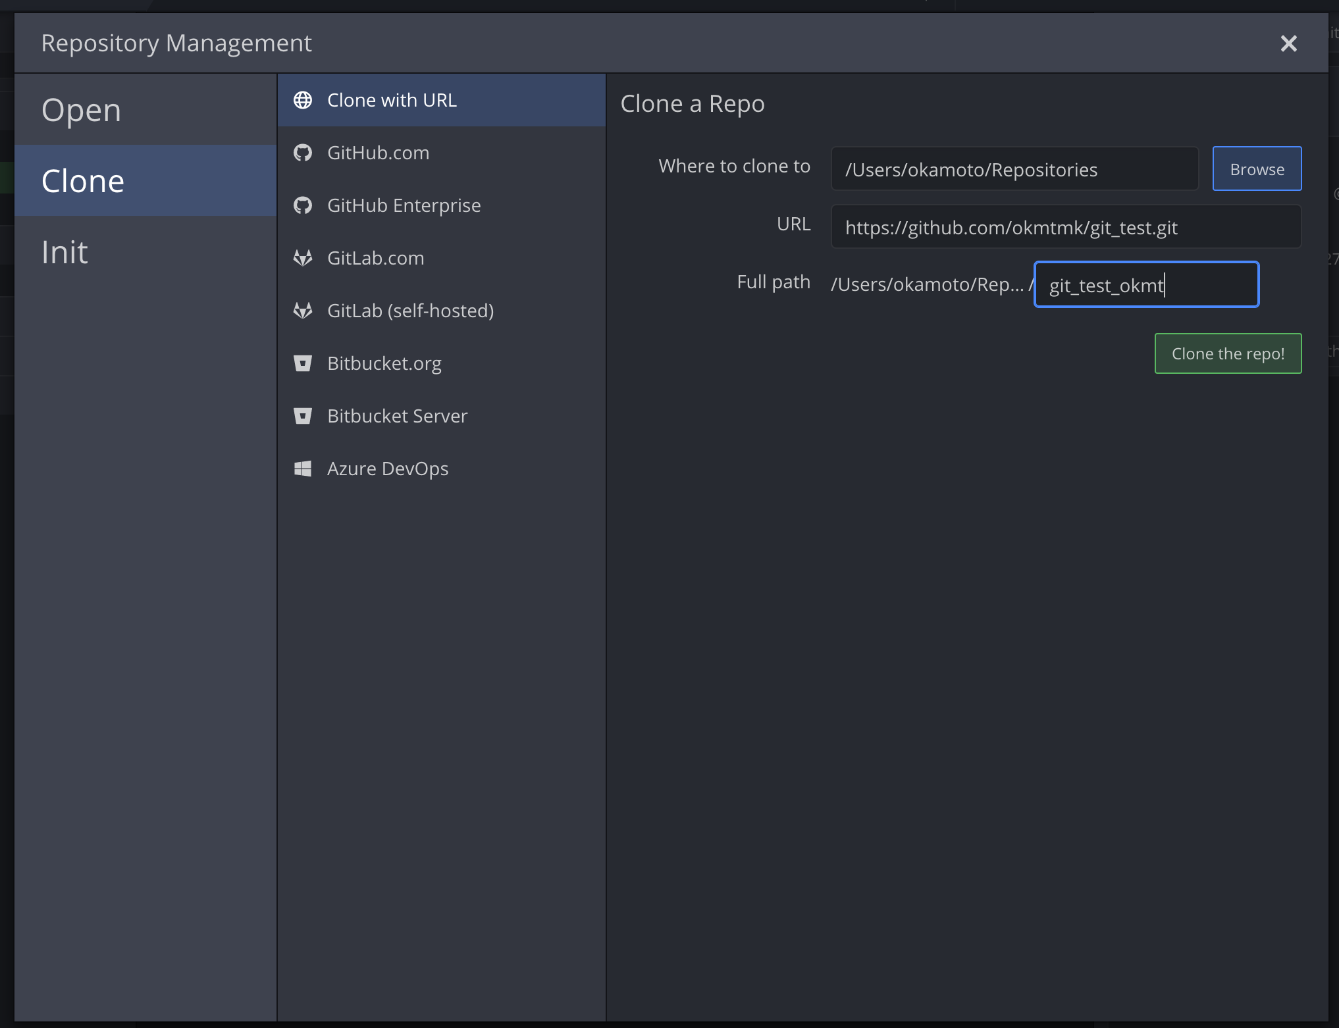This screenshot has width=1339, height=1028.
Task: Choose GitLab (self-hosted) as clone source
Action: (x=441, y=311)
